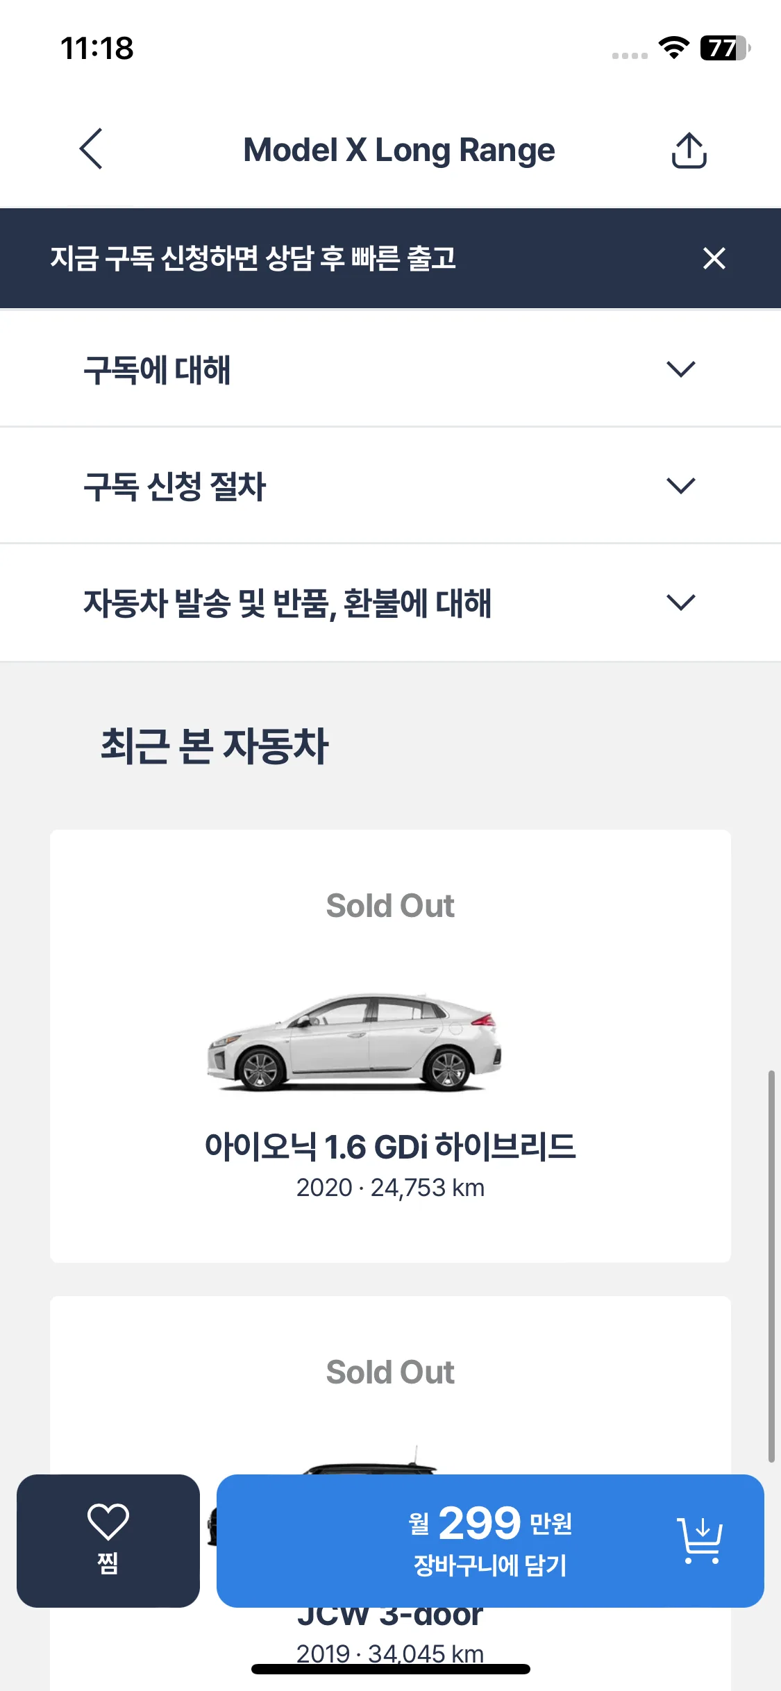The width and height of the screenshot is (781, 1691).
Task: Tap the Model X Long Range title
Action: click(399, 150)
